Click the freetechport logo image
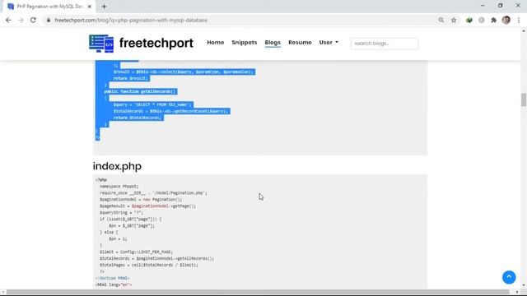The height and width of the screenshot is (296, 527). [x=101, y=44]
